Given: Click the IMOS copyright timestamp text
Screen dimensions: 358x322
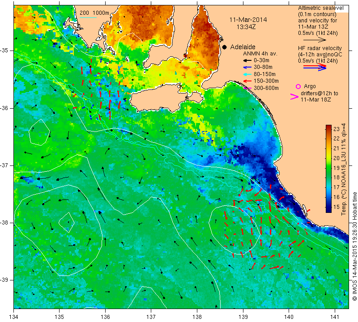Looking at the screenshot, I should pyautogui.click(x=354, y=246).
